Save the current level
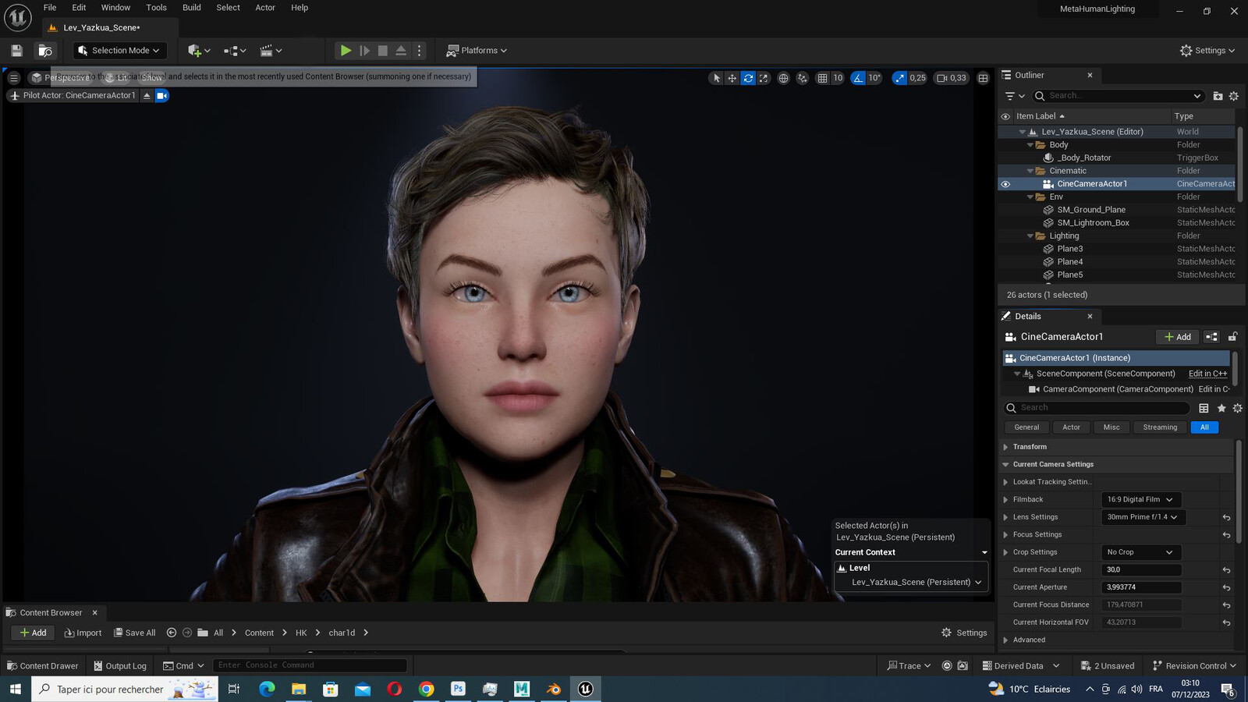Image resolution: width=1248 pixels, height=702 pixels. click(16, 51)
